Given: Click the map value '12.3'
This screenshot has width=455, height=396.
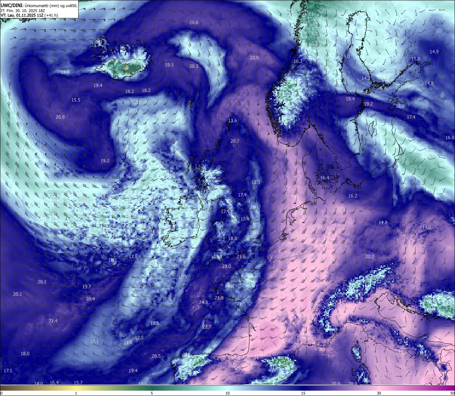Looking at the screenshot, I should (x=256, y=182).
